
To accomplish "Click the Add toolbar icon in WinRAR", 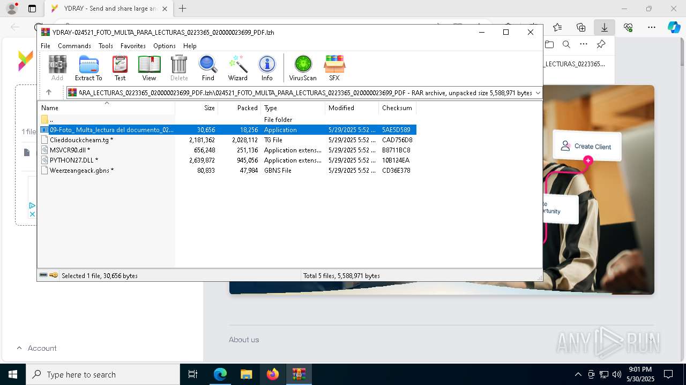I will (57, 68).
